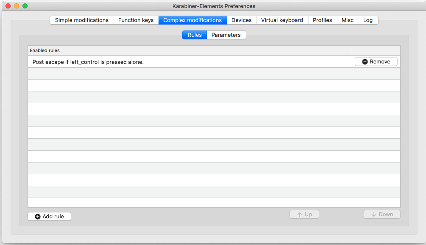Select the 'Post escape if left_control' rule row
Viewport: 426px width, 245px height.
coord(214,62)
